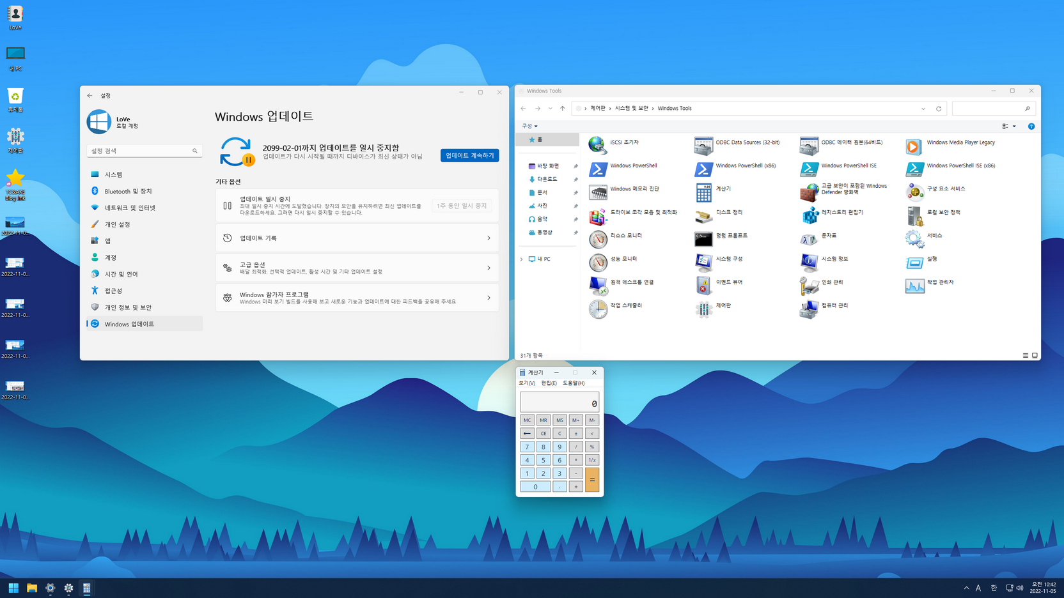The height and width of the screenshot is (598, 1064).
Task: Click 업데이트 계속하기 button
Action: [469, 155]
